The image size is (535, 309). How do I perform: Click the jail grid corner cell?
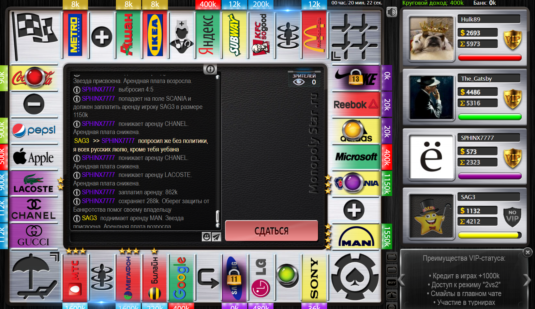tap(355, 36)
